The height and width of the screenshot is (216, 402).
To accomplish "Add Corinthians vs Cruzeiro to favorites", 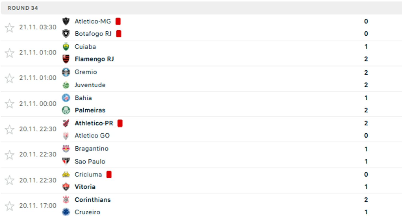I will click(10, 206).
